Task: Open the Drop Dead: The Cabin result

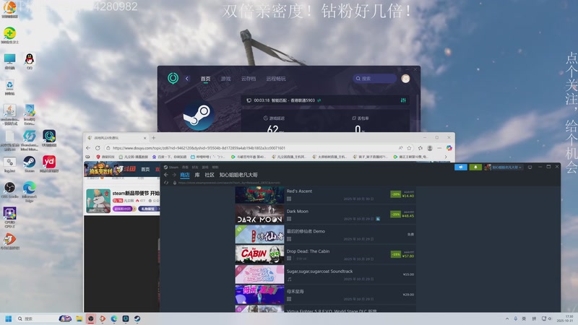Action: (326, 254)
